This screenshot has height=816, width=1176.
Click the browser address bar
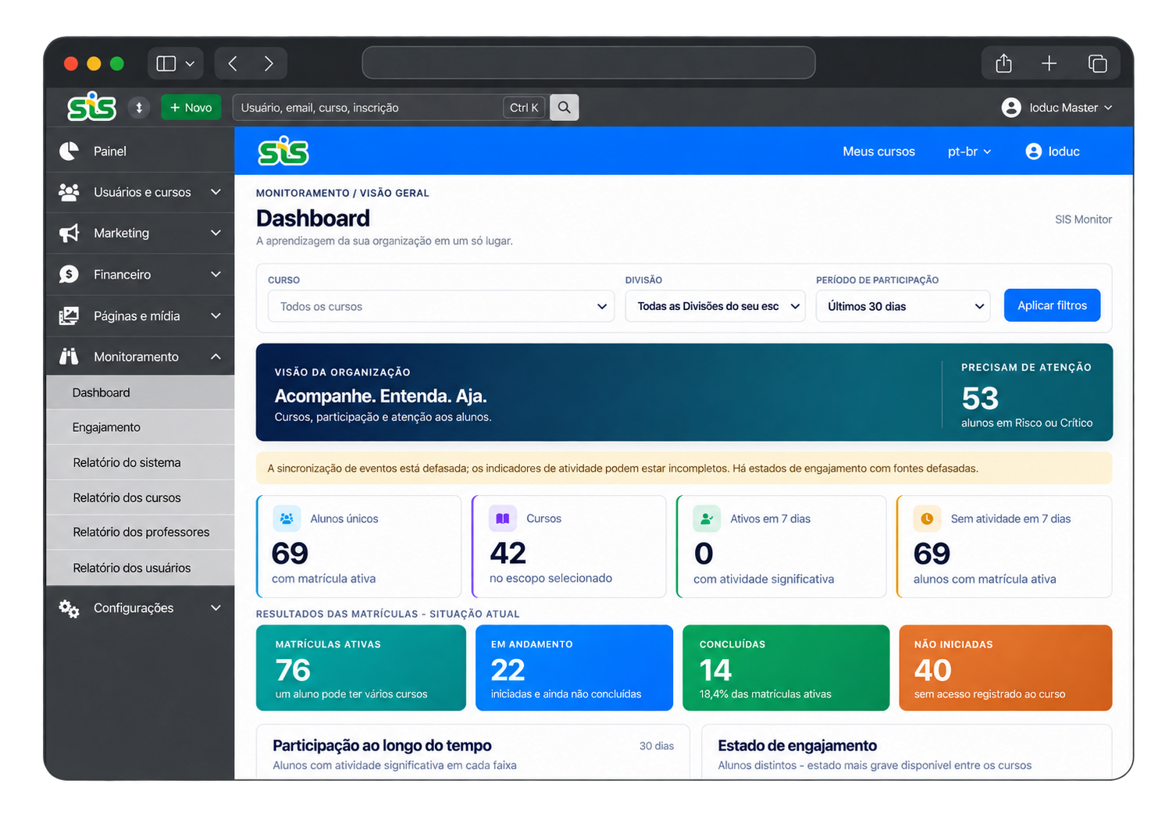coord(589,62)
